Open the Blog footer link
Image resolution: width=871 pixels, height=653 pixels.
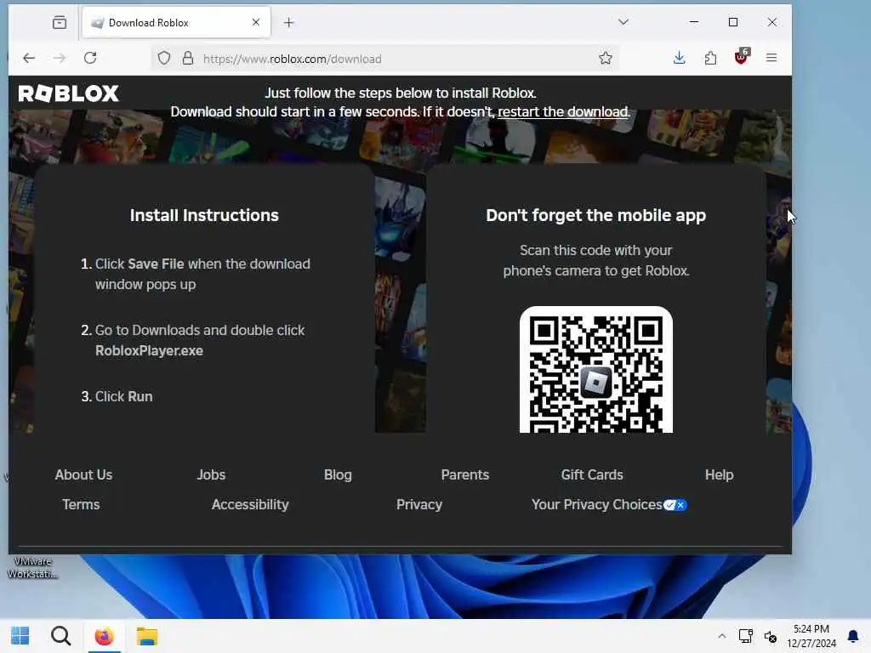point(338,474)
